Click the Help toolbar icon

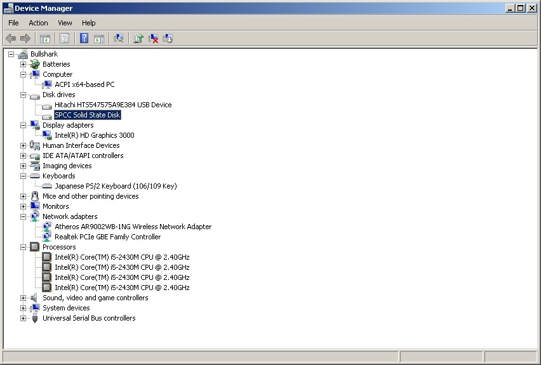coord(84,39)
